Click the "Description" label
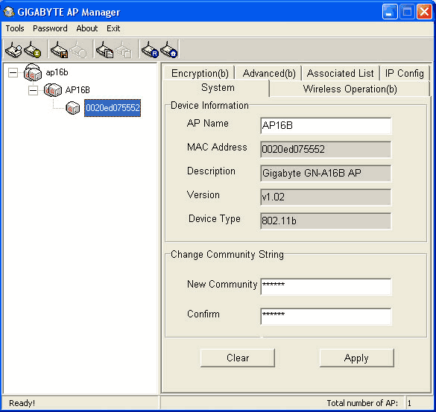This screenshot has width=436, height=412. click(x=211, y=171)
